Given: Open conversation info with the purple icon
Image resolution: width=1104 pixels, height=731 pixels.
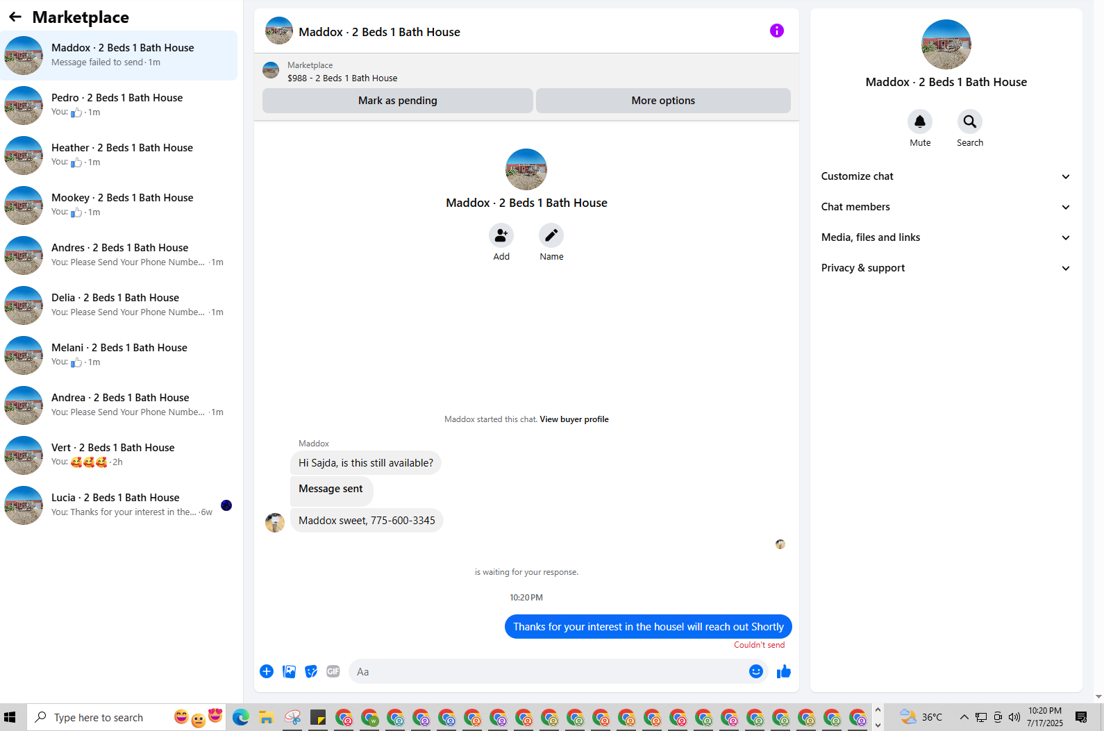Looking at the screenshot, I should pos(777,31).
